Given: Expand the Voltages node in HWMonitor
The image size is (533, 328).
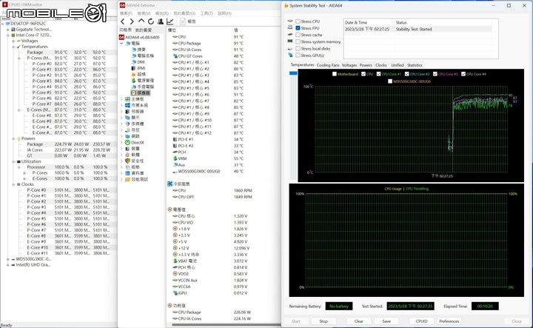Looking at the screenshot, I should (13, 41).
